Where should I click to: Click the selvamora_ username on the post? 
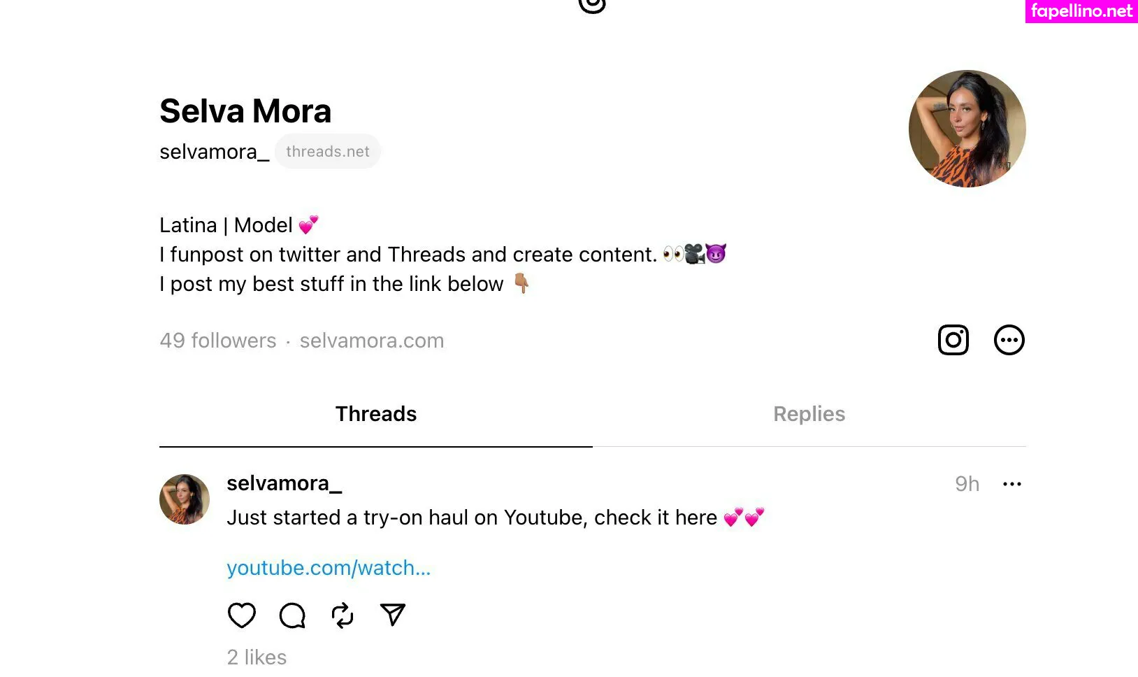[284, 483]
